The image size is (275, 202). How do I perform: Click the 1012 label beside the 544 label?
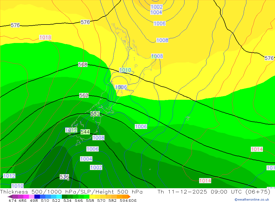point(71,130)
